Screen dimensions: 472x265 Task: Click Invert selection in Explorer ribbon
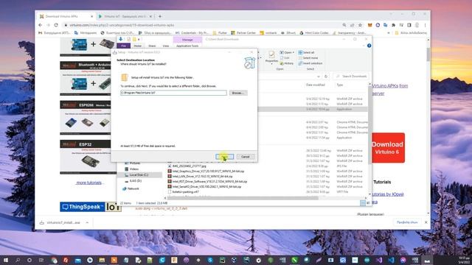point(310,63)
